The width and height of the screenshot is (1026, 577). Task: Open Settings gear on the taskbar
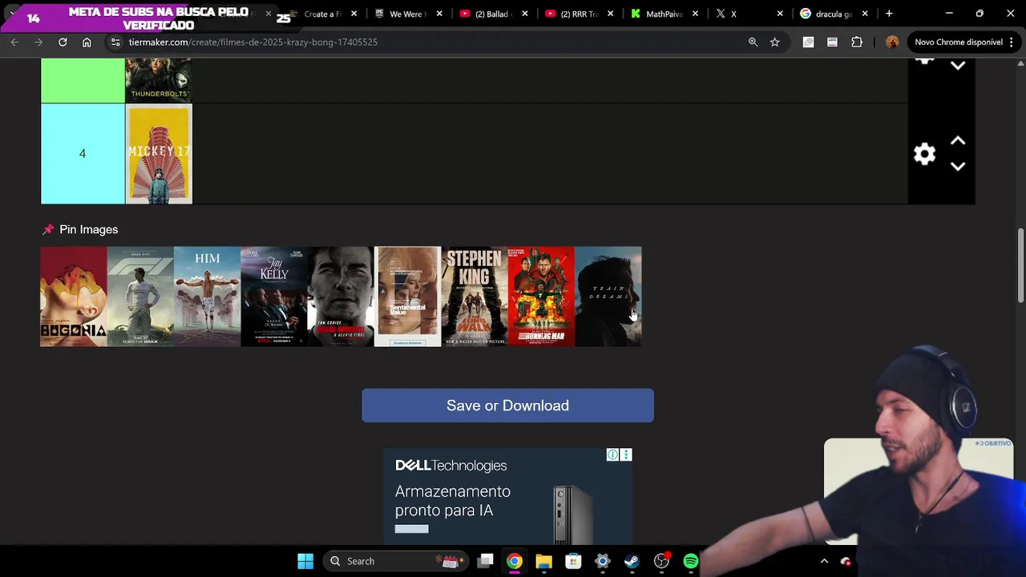point(602,561)
